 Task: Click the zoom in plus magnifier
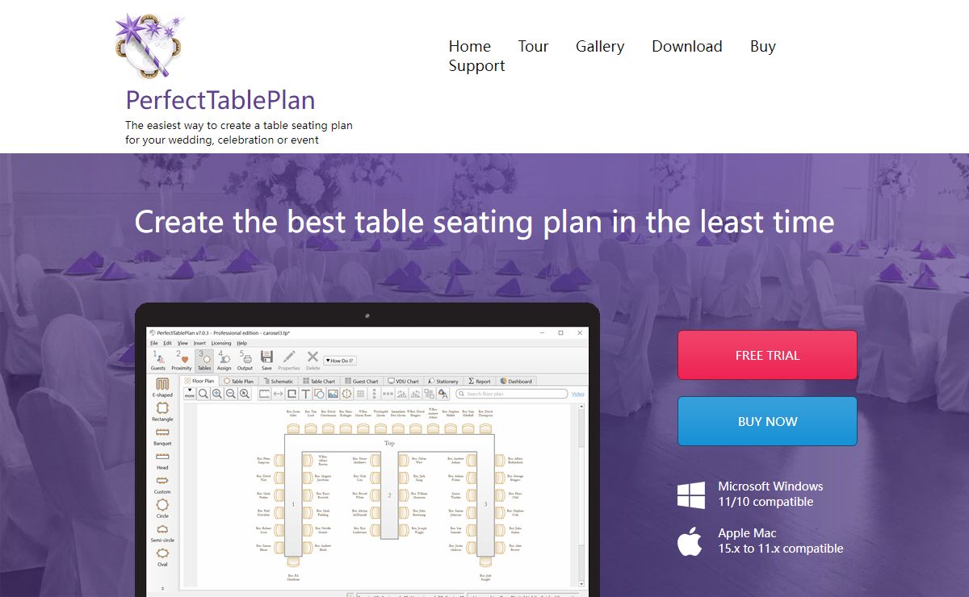click(x=216, y=394)
